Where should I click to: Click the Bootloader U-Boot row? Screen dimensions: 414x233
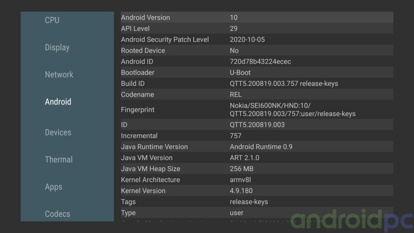click(x=257, y=72)
